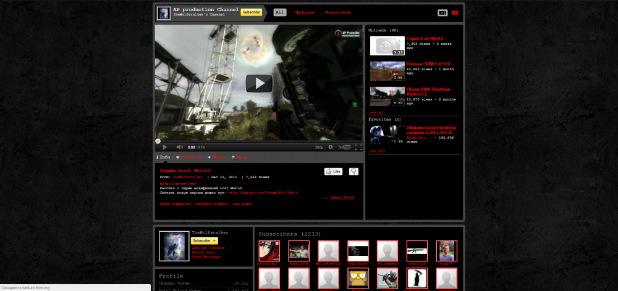618x291 pixels.
Task: Expand the description with (more info)
Action: point(342,197)
